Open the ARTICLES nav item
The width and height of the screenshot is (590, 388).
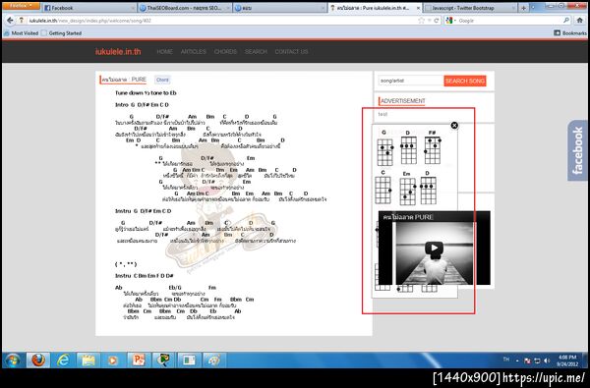pos(194,51)
